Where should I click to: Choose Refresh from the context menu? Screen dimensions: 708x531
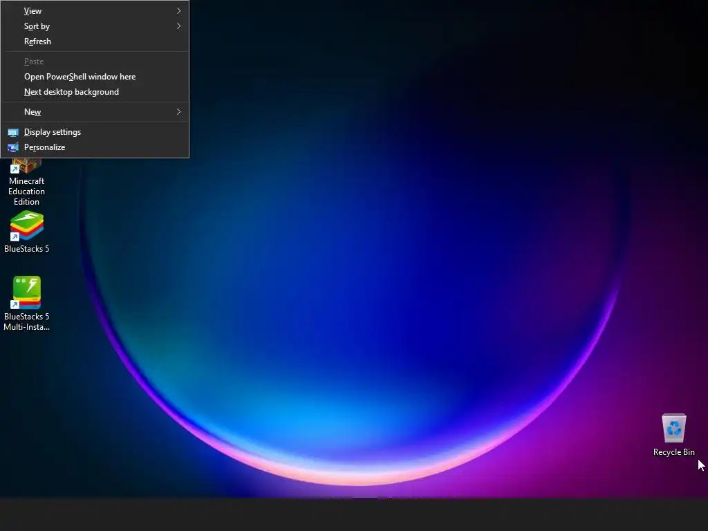click(x=95, y=41)
